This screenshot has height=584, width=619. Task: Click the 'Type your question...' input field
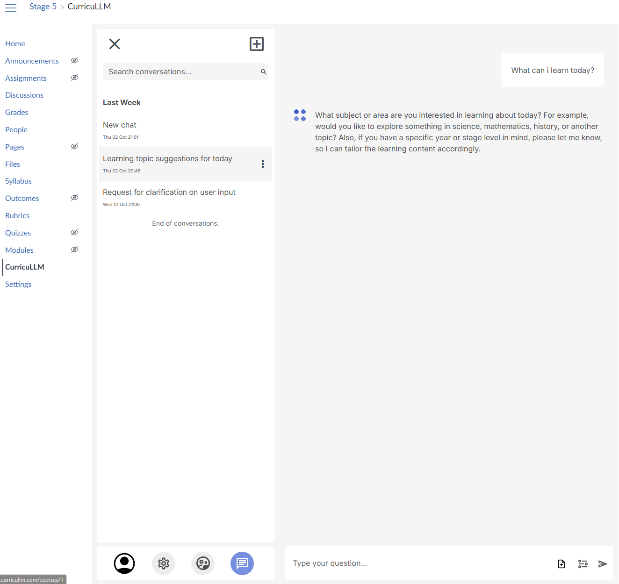point(374,563)
